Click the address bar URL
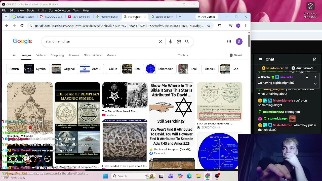This screenshot has height=181, width=322. [119, 26]
